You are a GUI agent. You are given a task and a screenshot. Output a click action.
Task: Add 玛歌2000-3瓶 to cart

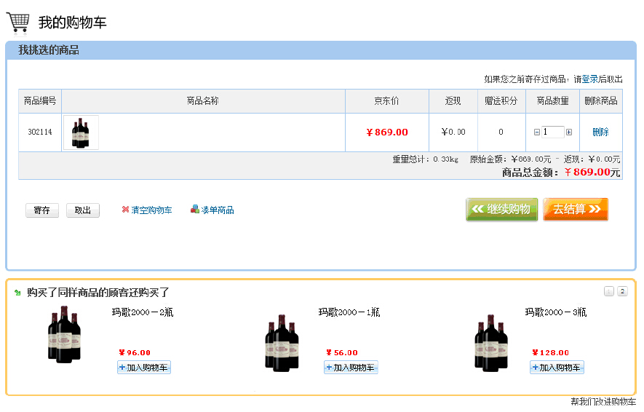coord(557,368)
